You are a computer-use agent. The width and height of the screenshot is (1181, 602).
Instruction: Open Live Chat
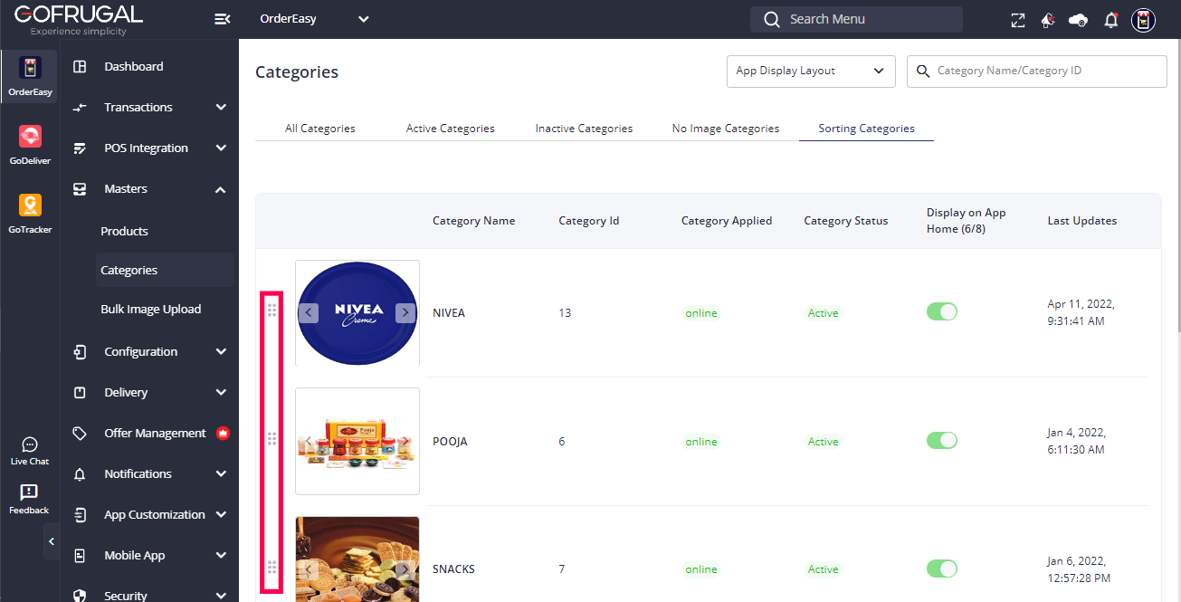(x=30, y=450)
